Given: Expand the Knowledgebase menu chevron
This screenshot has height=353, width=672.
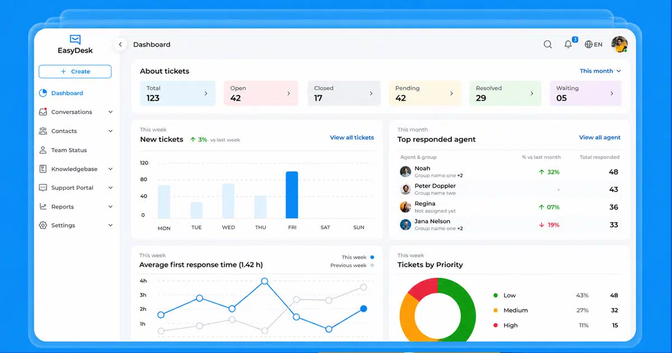Looking at the screenshot, I should click(110, 169).
